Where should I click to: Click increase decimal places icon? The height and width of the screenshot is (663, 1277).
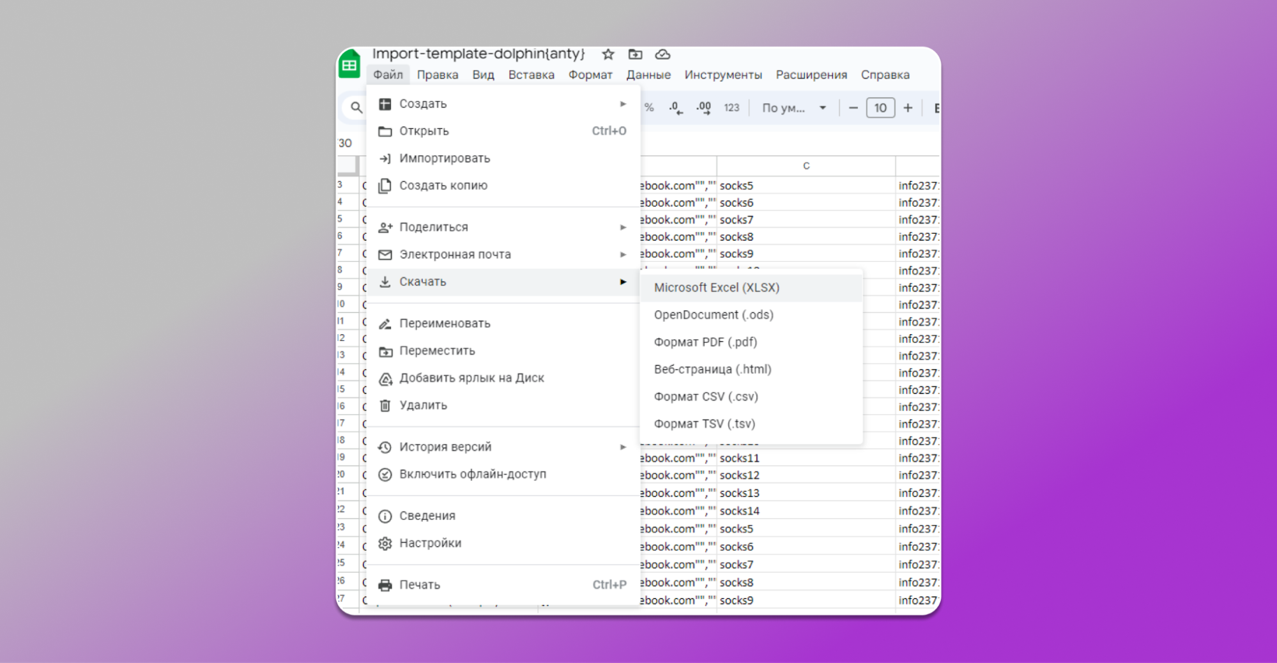point(703,108)
